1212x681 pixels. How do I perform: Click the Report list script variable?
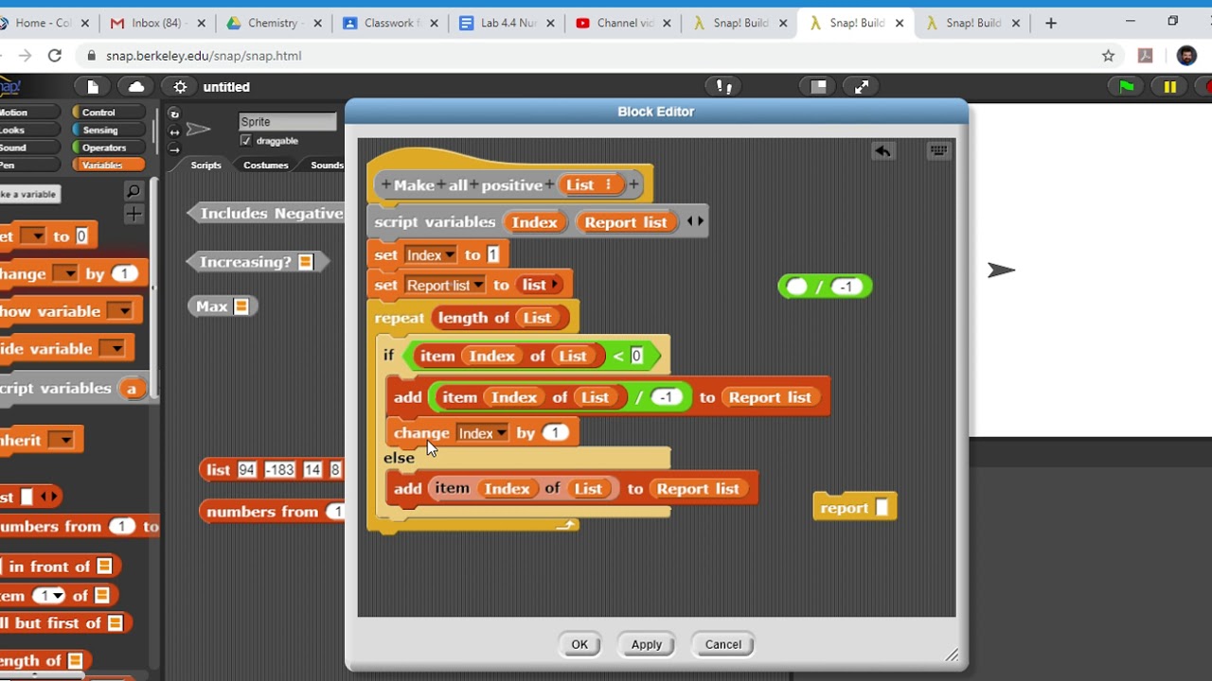tap(626, 222)
